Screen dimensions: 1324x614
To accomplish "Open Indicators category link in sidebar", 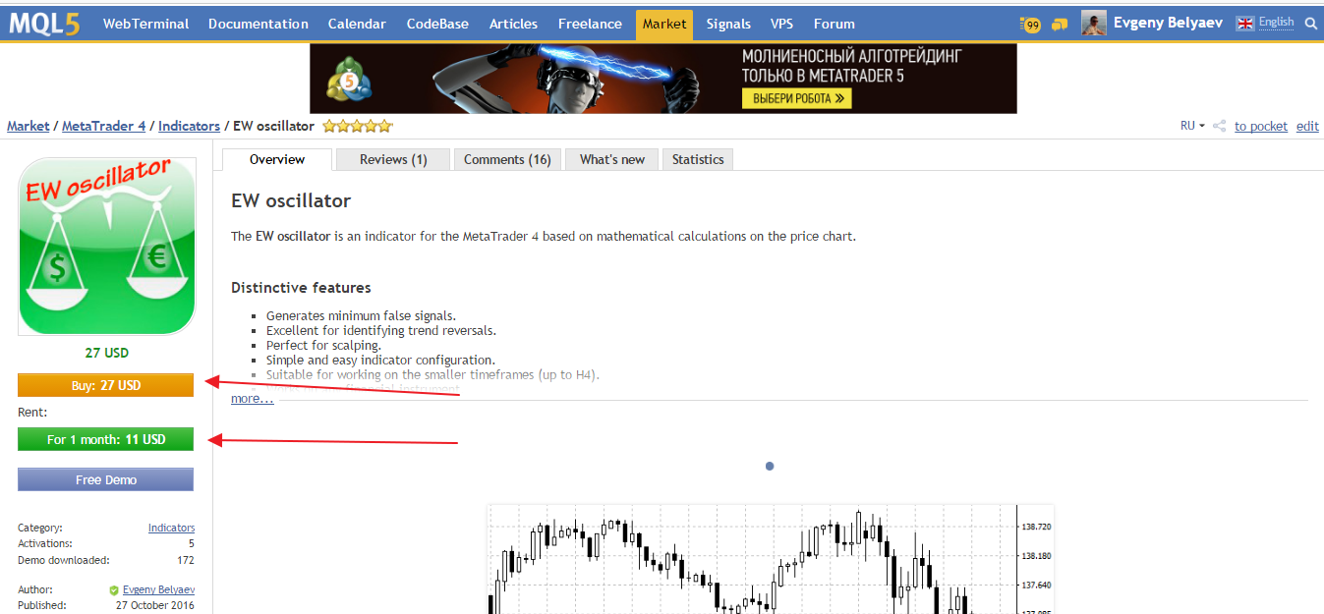I will point(171,528).
